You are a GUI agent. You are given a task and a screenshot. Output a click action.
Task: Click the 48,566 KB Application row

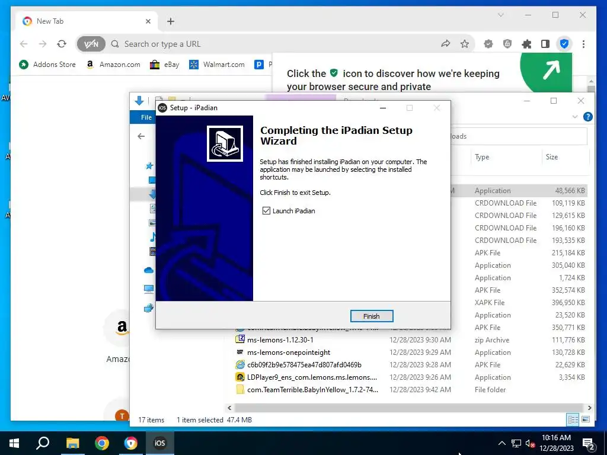point(519,190)
